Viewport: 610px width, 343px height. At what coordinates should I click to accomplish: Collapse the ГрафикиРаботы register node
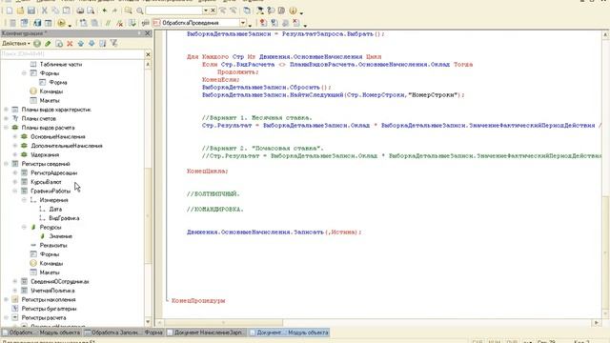click(15, 191)
